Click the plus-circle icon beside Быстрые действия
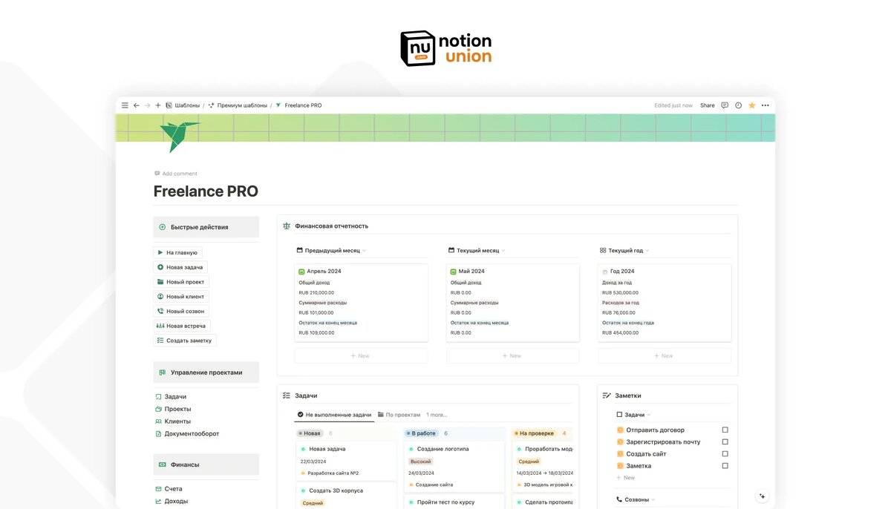Viewport: 891px width, 509px height. [x=162, y=227]
